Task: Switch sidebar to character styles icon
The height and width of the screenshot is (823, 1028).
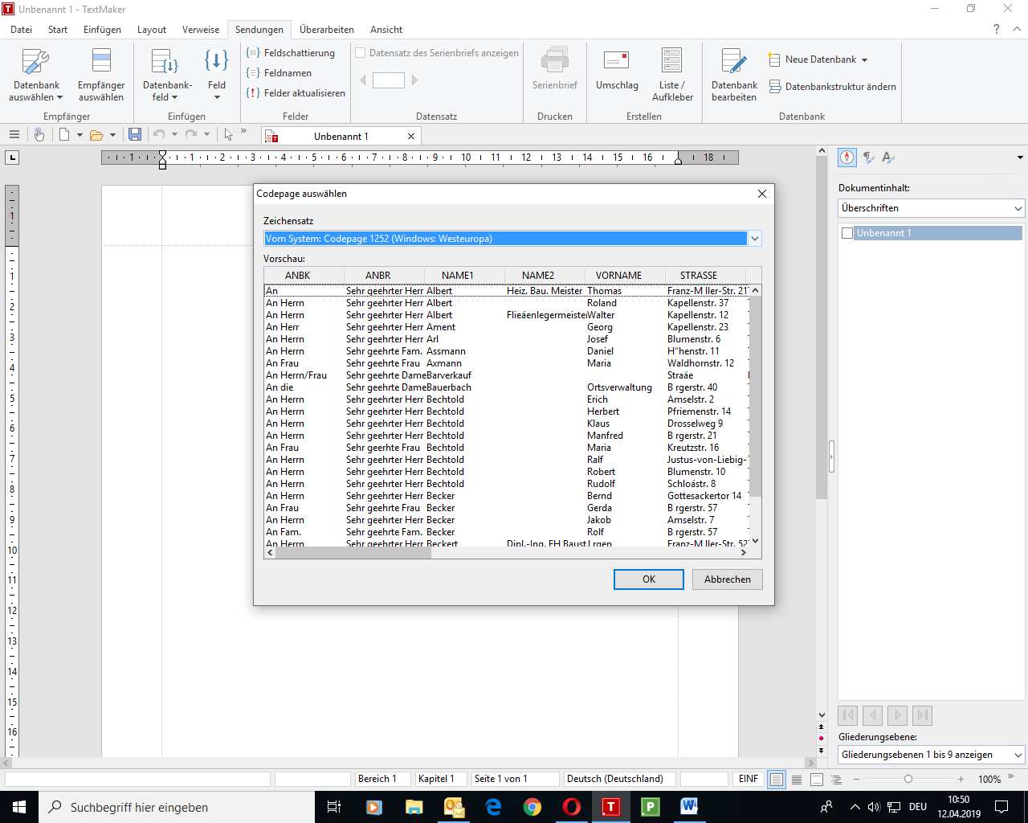Action: click(x=888, y=158)
